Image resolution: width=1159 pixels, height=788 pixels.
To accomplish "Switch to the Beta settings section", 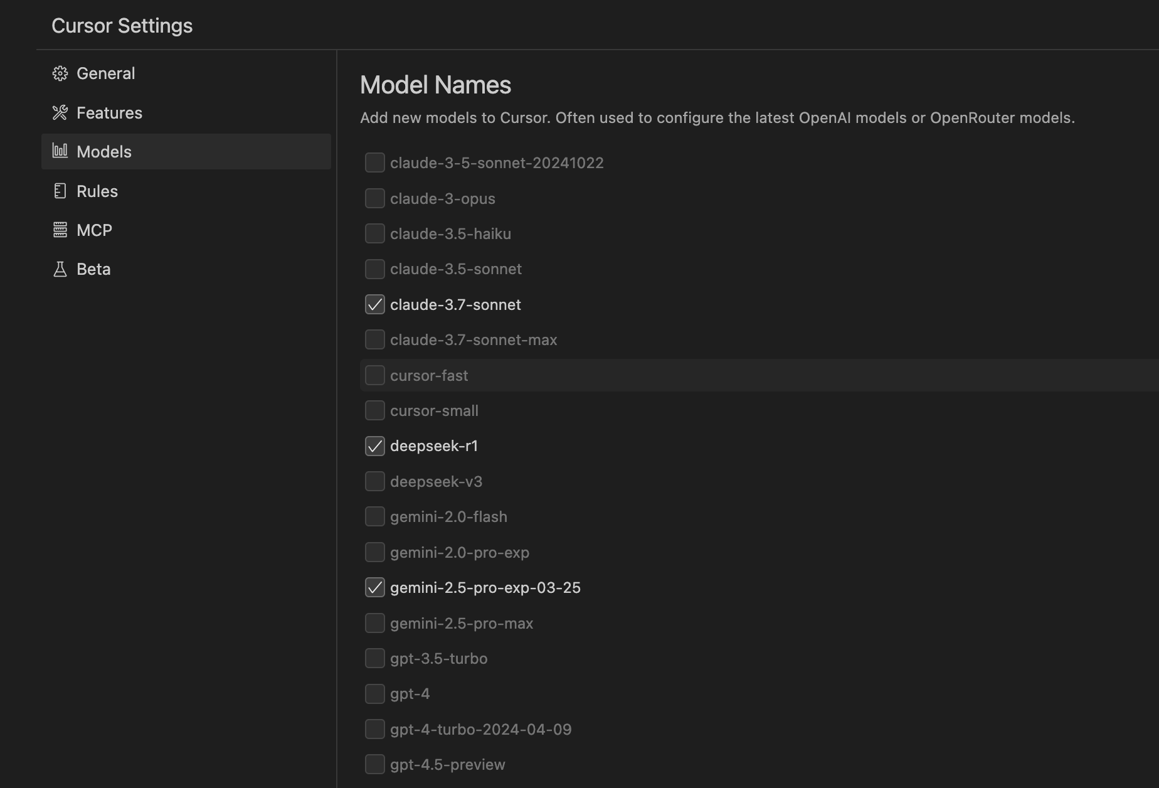I will click(x=186, y=269).
